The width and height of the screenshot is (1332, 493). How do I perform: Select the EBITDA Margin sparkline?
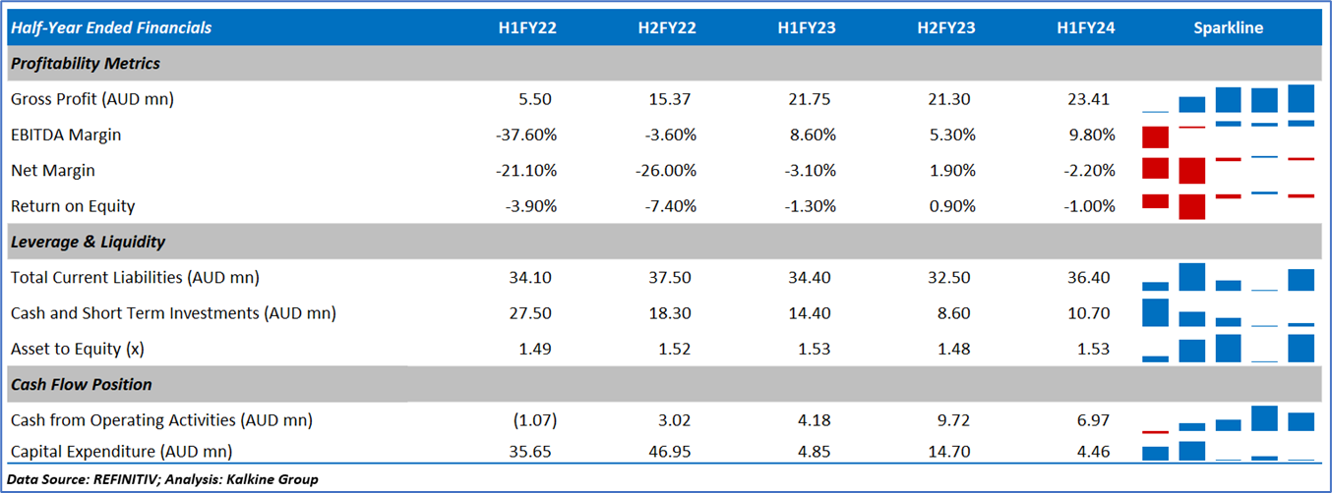click(1229, 135)
